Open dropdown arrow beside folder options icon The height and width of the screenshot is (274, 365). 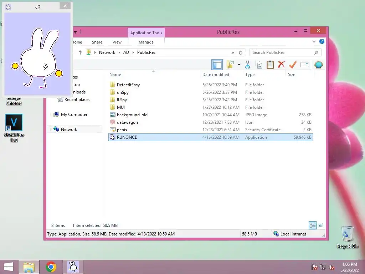239,65
